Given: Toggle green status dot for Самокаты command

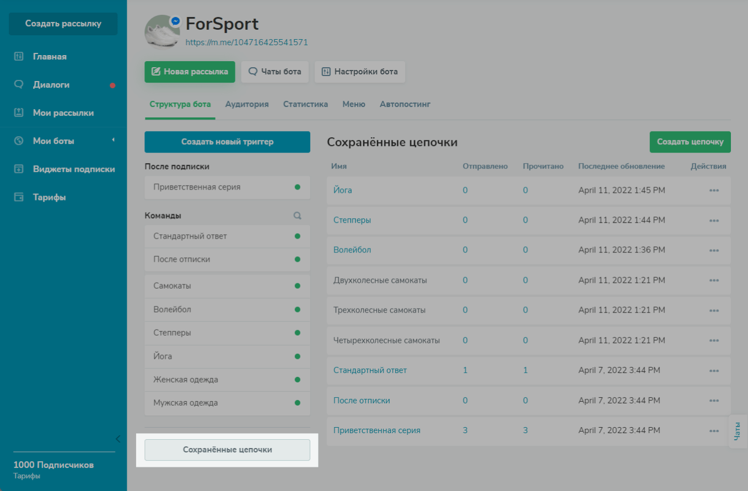Looking at the screenshot, I should 298,286.
